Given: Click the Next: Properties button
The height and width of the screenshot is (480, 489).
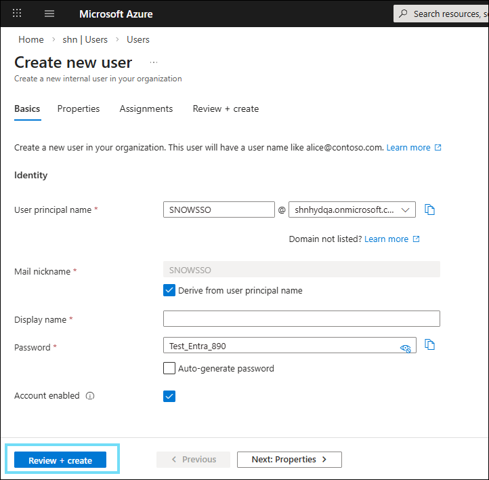Looking at the screenshot, I should 289,460.
